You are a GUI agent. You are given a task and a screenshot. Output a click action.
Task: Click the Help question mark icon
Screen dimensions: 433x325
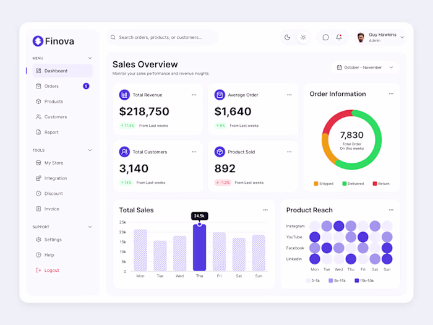(x=38, y=255)
